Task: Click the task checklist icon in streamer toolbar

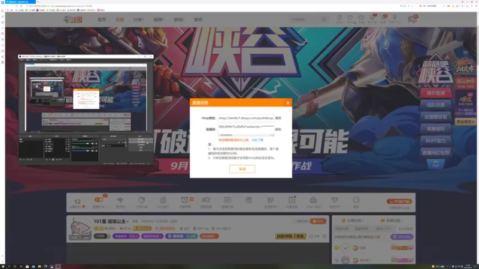Action: 292,200
